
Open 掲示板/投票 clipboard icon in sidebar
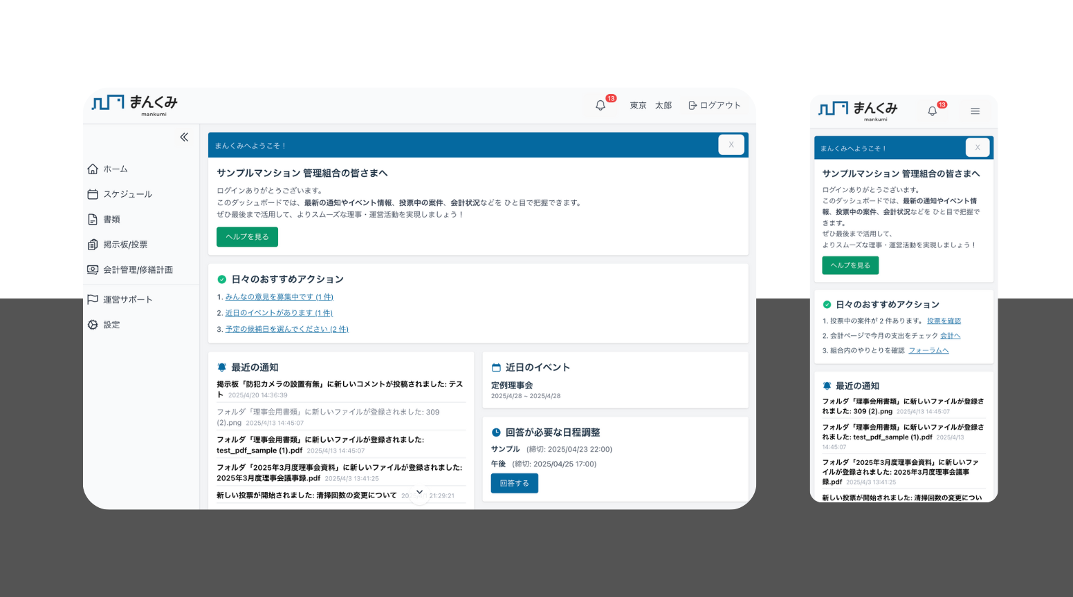tap(93, 245)
